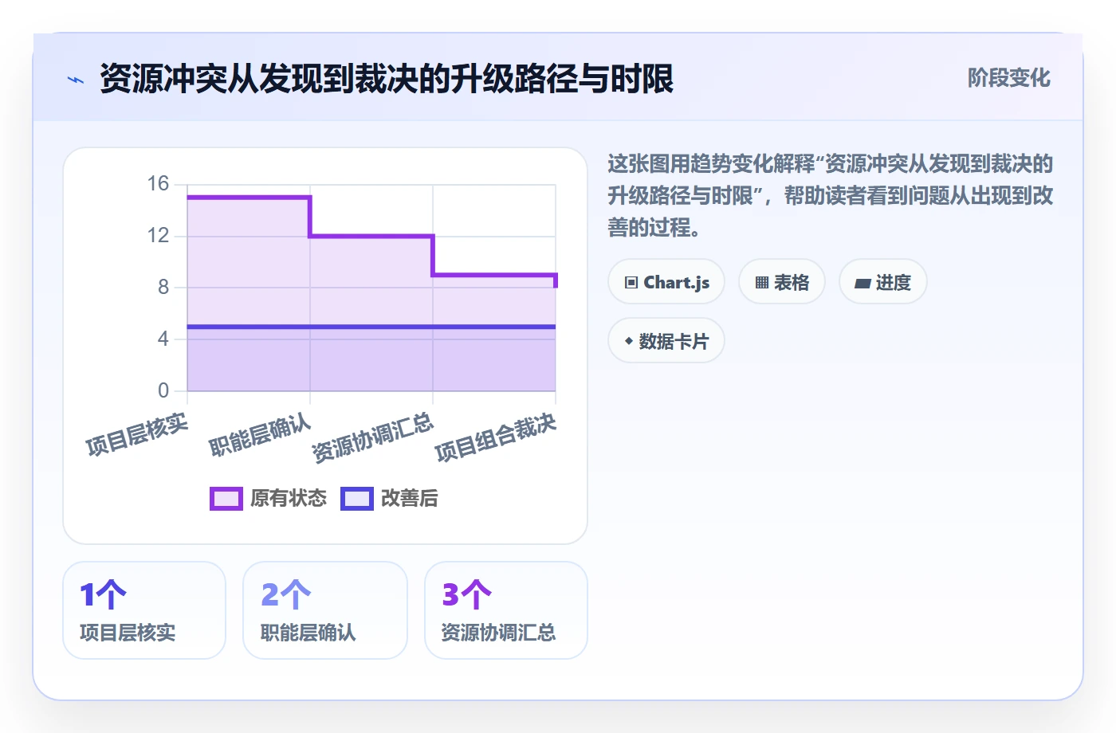
Task: Click the y-axis value 0
Action: pos(163,390)
